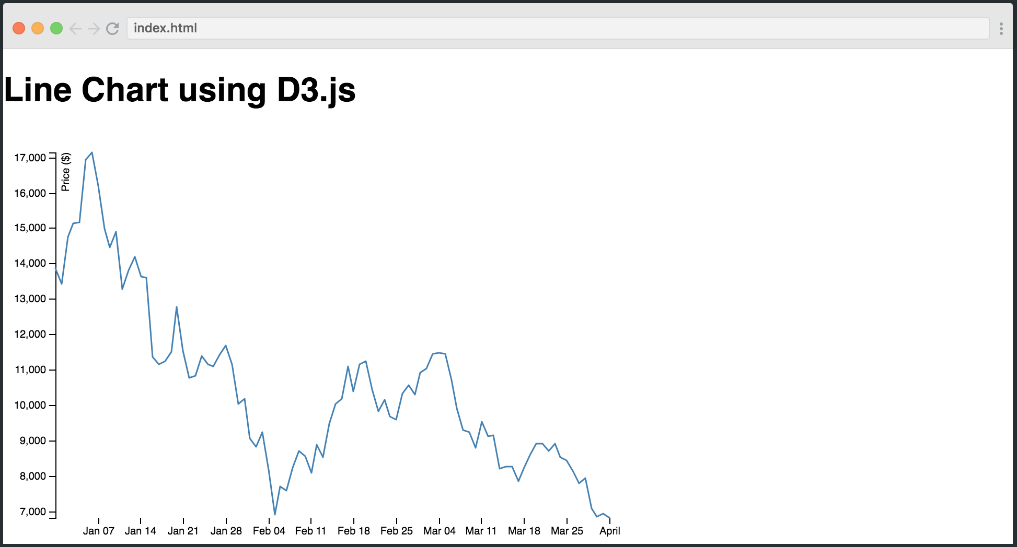Click the April axis label
The height and width of the screenshot is (547, 1017).
tap(609, 530)
